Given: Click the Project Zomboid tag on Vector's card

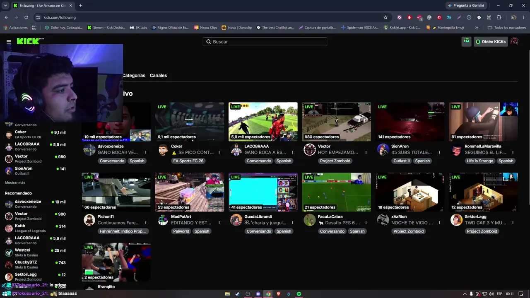Looking at the screenshot, I should pyautogui.click(x=335, y=161).
